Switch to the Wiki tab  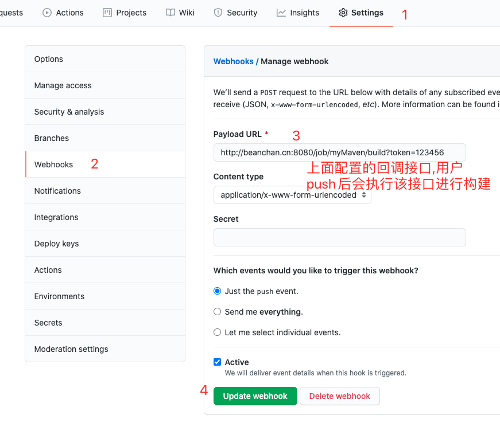tap(180, 13)
